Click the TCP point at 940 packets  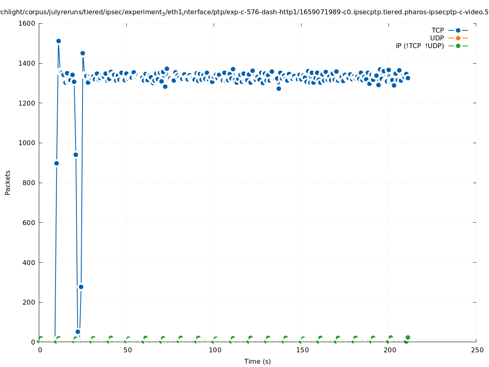[76, 155]
